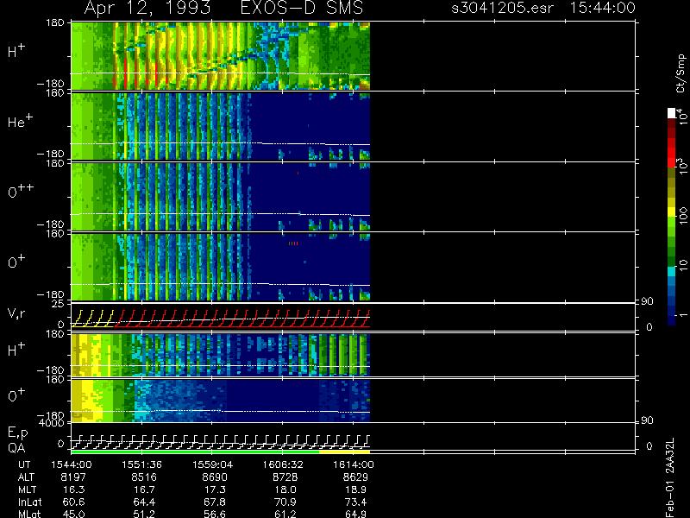The width and height of the screenshot is (690, 518).
Task: Click the ALT value "8728"
Action: pos(285,477)
